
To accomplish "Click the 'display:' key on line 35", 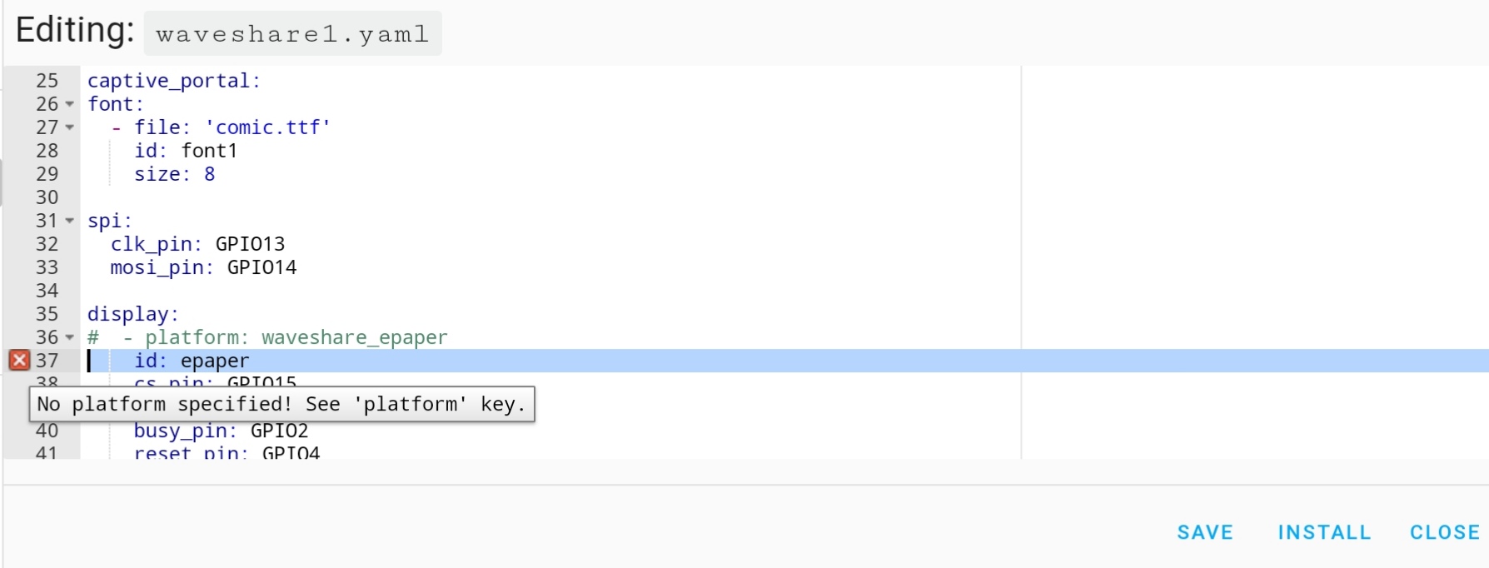I will [x=132, y=314].
